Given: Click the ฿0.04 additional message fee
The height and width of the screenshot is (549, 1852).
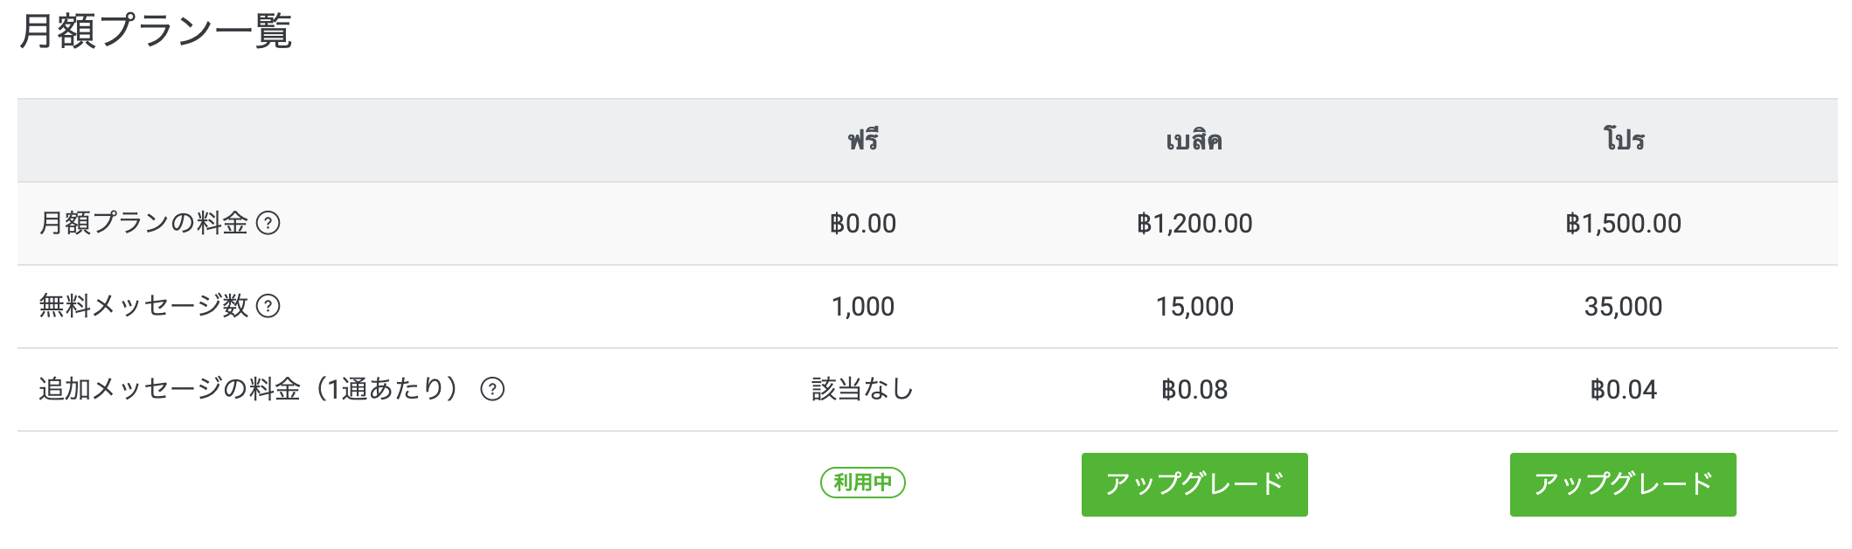Looking at the screenshot, I should [1624, 390].
